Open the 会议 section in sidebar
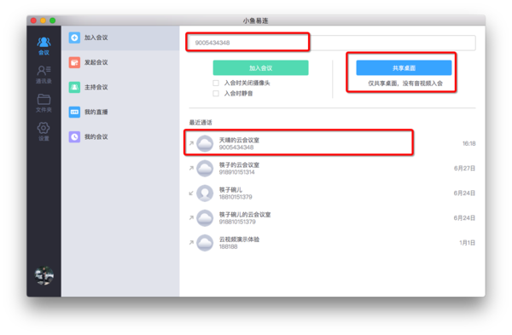This screenshot has height=335, width=512. pos(44,46)
